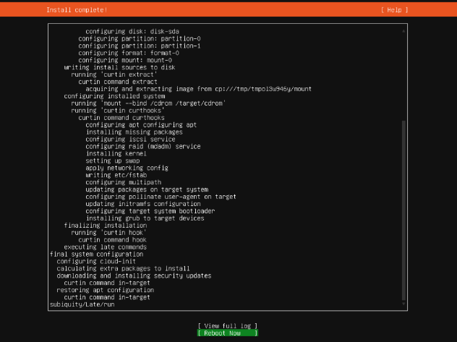Image resolution: width=457 pixels, height=342 pixels.
Task: Open the Help menu in the header
Action: click(394, 10)
